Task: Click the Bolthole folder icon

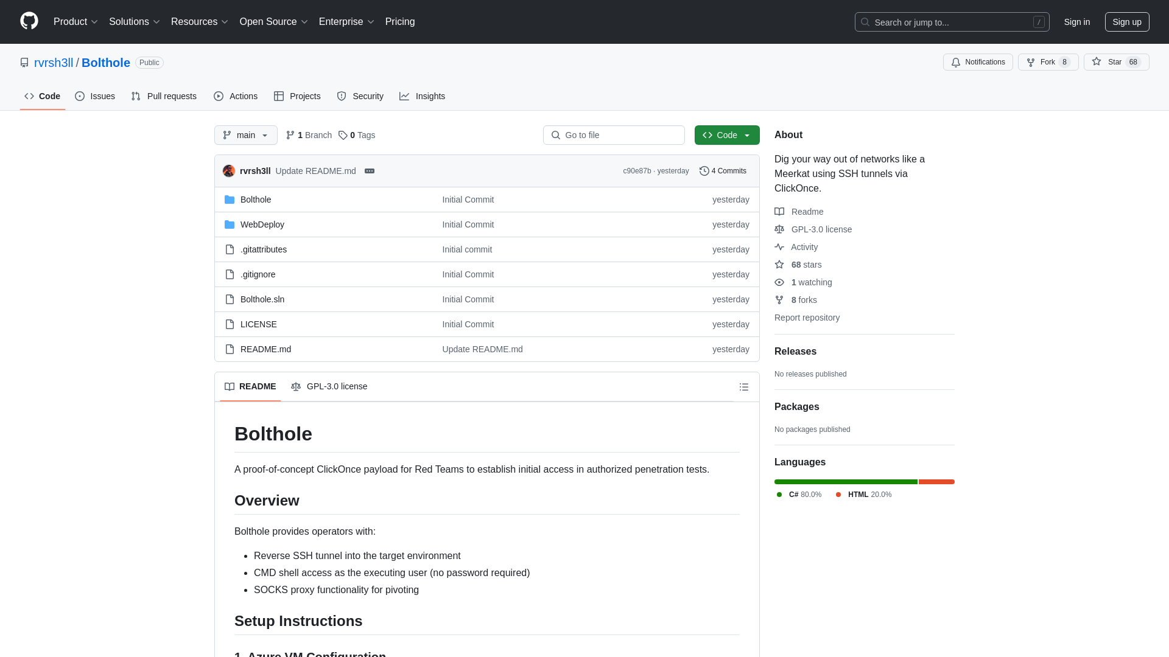Action: 230,200
